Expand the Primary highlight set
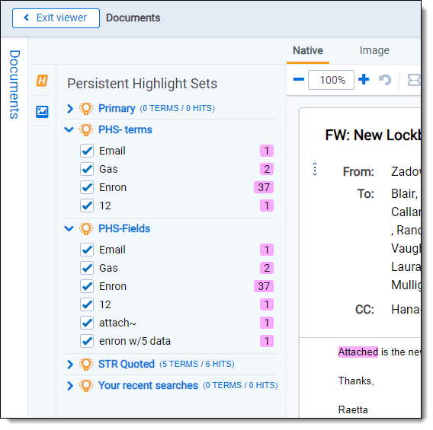The width and height of the screenshot is (433, 430). click(x=70, y=109)
